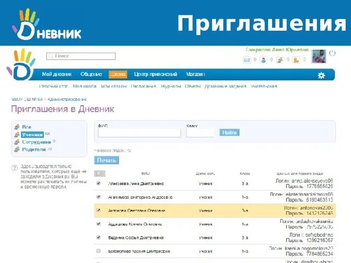Click the friends person icon in header
This screenshot has height=263, width=351.
point(263,60)
